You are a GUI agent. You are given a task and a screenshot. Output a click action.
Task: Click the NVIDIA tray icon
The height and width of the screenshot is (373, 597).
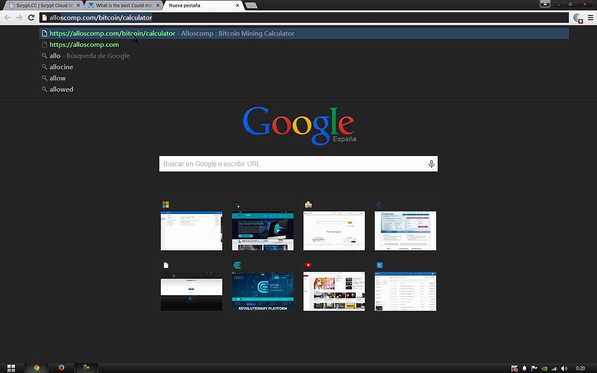[545, 368]
